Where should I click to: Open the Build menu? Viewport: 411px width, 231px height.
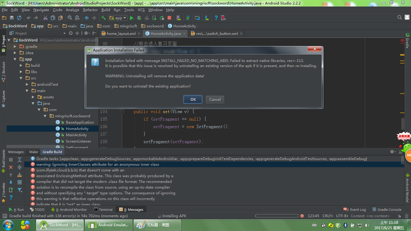click(106, 10)
